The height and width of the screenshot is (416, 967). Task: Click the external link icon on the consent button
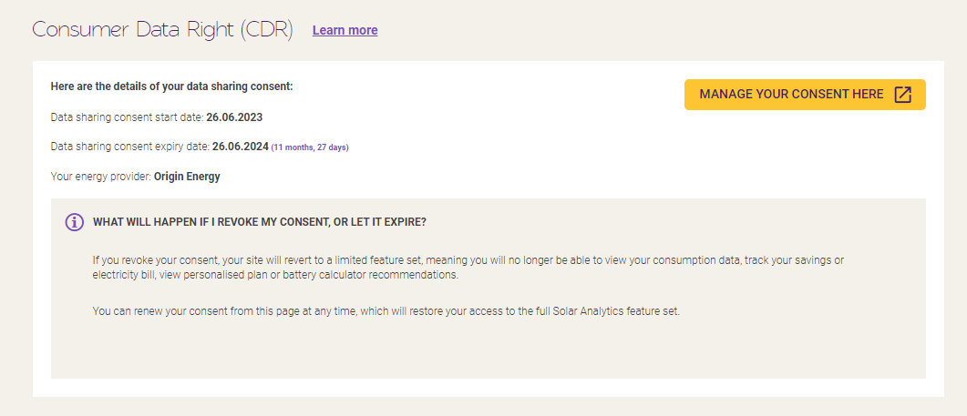902,95
